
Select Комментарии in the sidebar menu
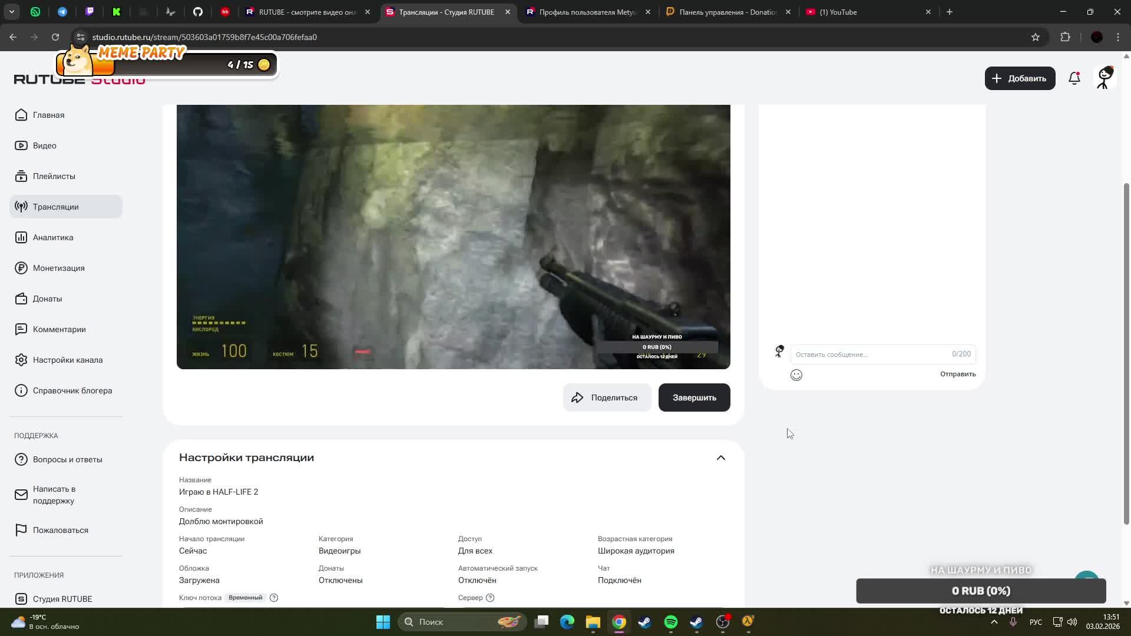[x=59, y=329]
